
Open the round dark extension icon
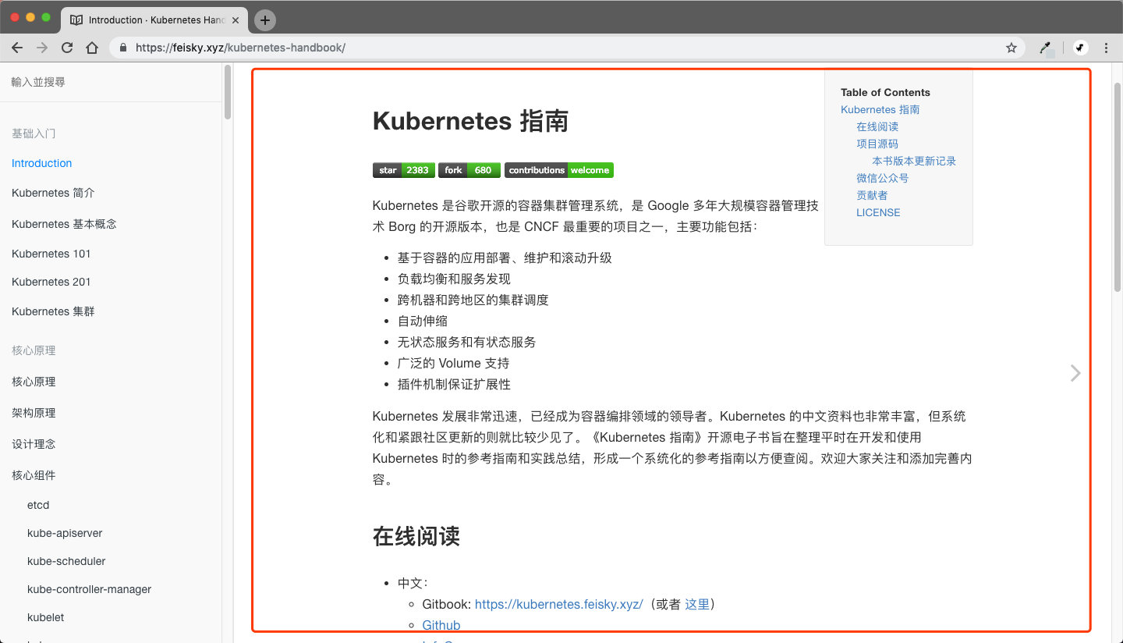(x=1081, y=48)
